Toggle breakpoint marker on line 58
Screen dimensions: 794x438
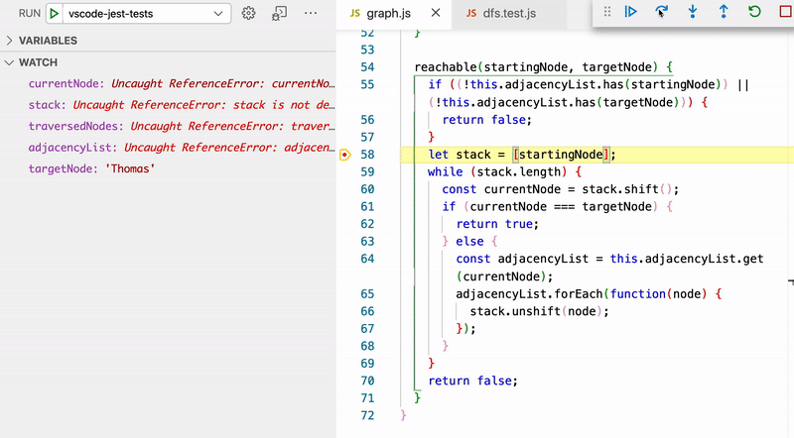point(344,155)
